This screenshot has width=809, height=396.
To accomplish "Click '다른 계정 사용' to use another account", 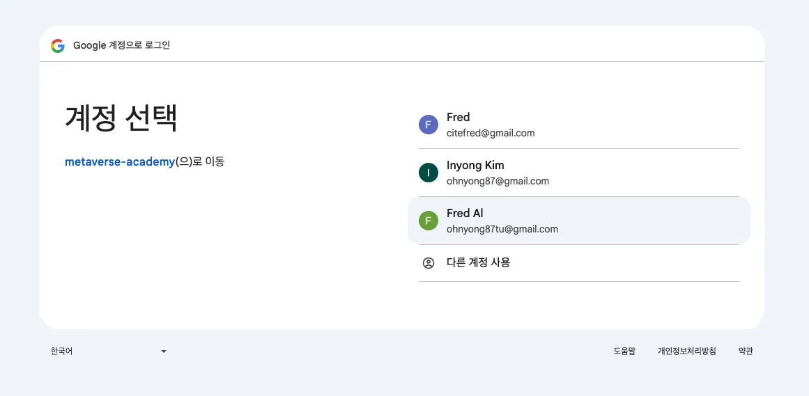I will (478, 262).
